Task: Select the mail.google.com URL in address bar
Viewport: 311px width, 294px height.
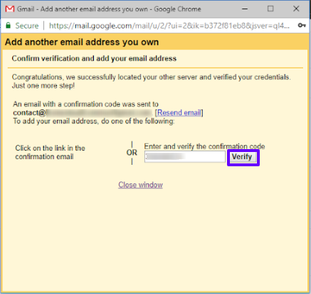Action: coord(169,26)
